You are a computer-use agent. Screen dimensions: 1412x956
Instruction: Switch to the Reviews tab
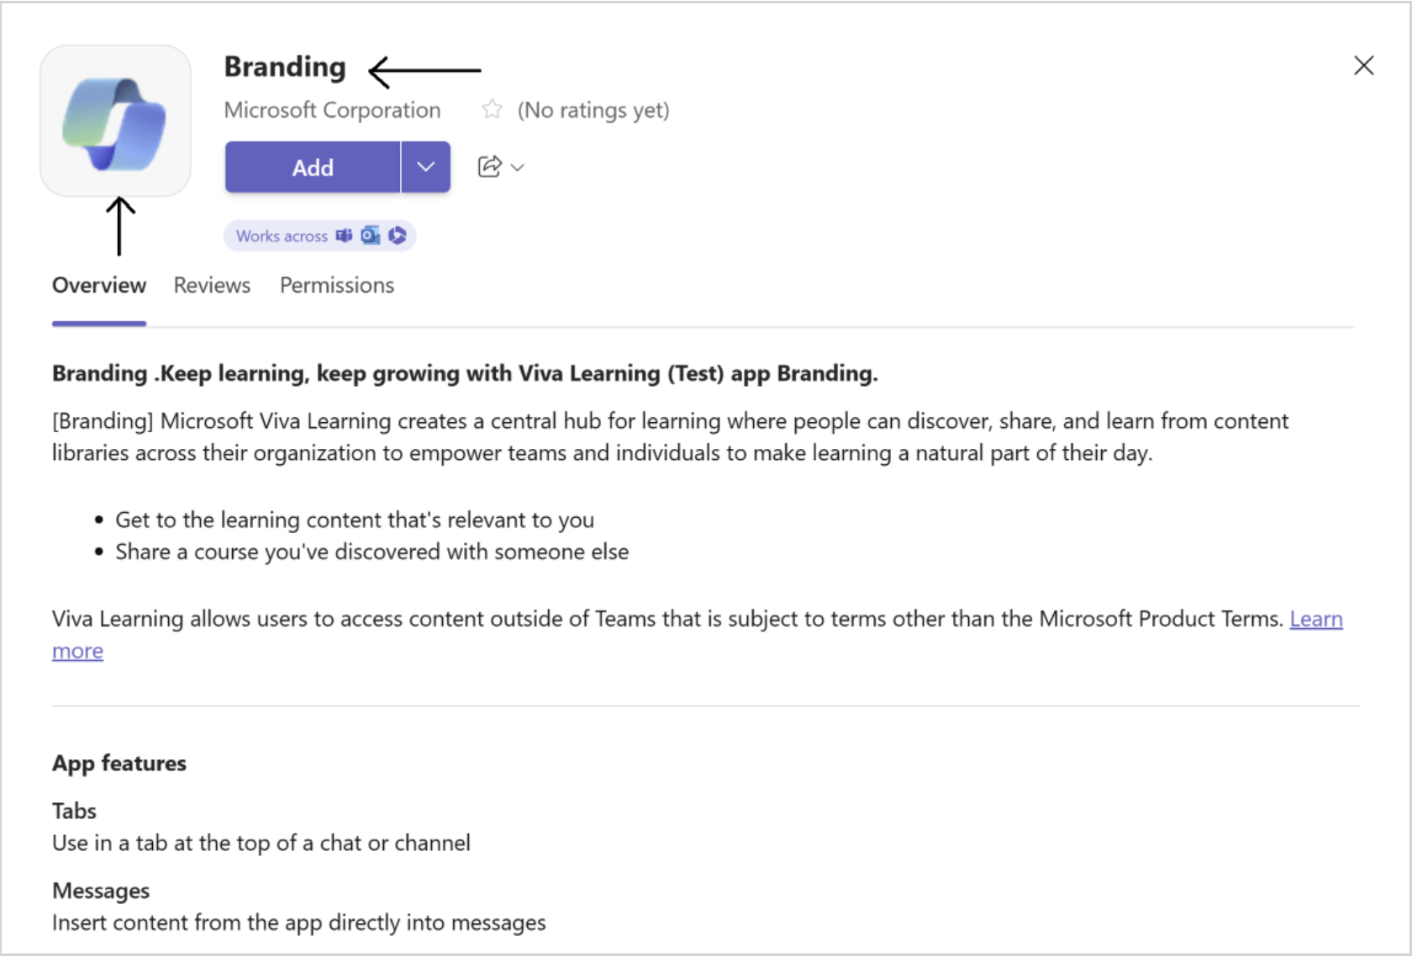tap(211, 285)
